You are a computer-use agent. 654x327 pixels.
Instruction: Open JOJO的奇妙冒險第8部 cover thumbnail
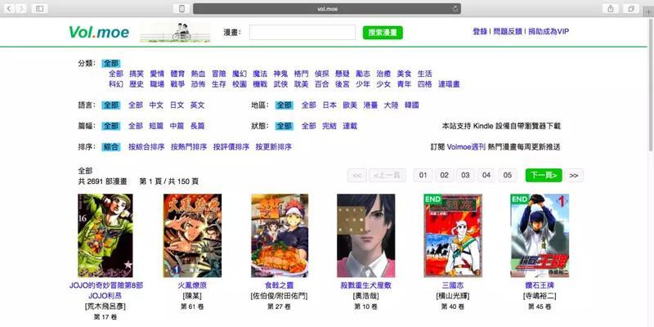pos(105,235)
